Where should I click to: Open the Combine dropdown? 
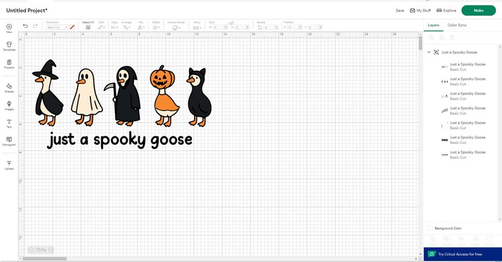click(447, 239)
